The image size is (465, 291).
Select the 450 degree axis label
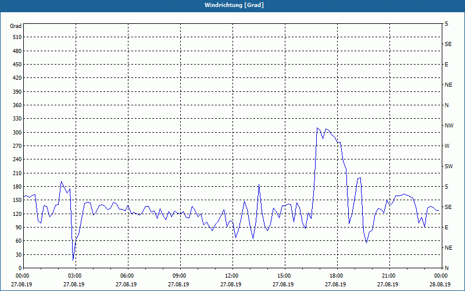pyautogui.click(x=17, y=65)
